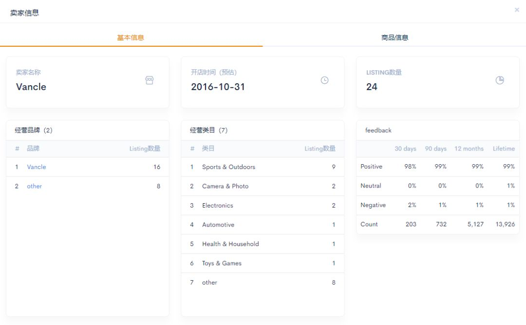The image size is (526, 325).
Task: Open the Vancle brand link
Action: click(x=37, y=167)
